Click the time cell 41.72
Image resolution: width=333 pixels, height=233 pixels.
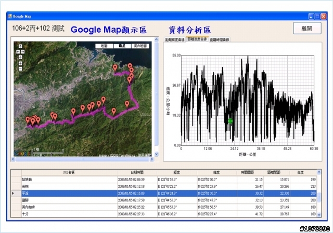click(250, 214)
